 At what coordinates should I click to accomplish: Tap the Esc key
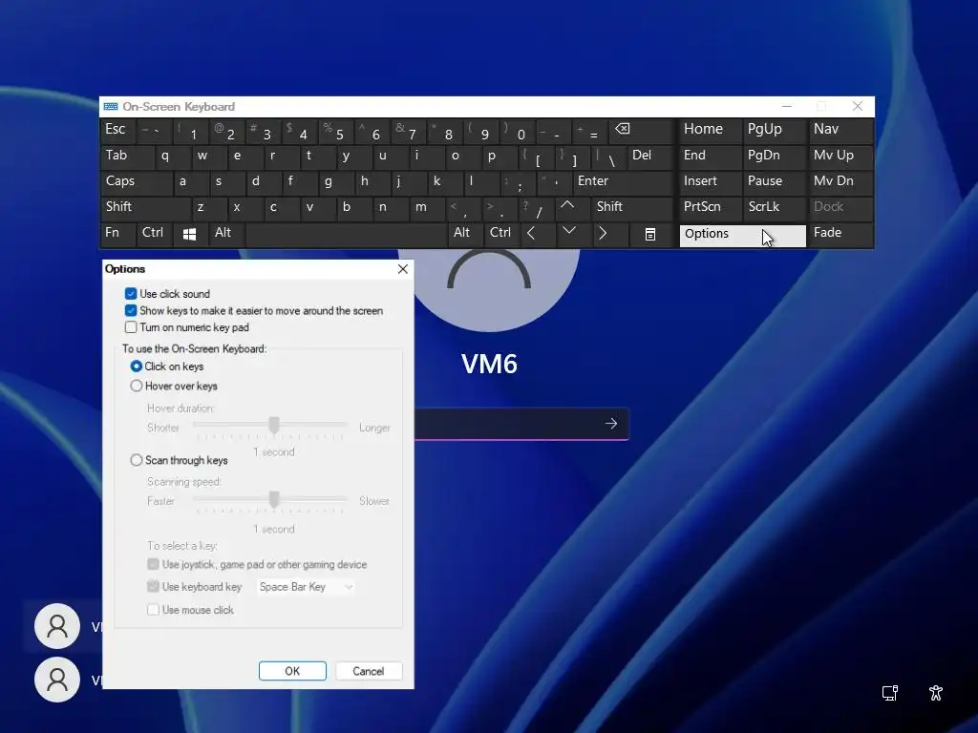(117, 132)
